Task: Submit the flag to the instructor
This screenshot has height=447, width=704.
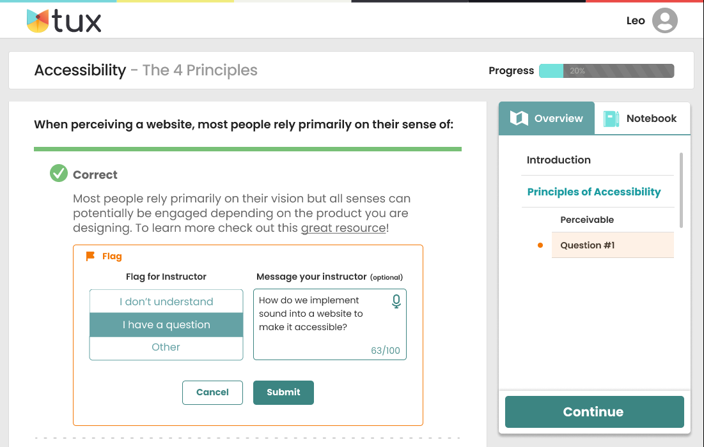Action: (283, 392)
